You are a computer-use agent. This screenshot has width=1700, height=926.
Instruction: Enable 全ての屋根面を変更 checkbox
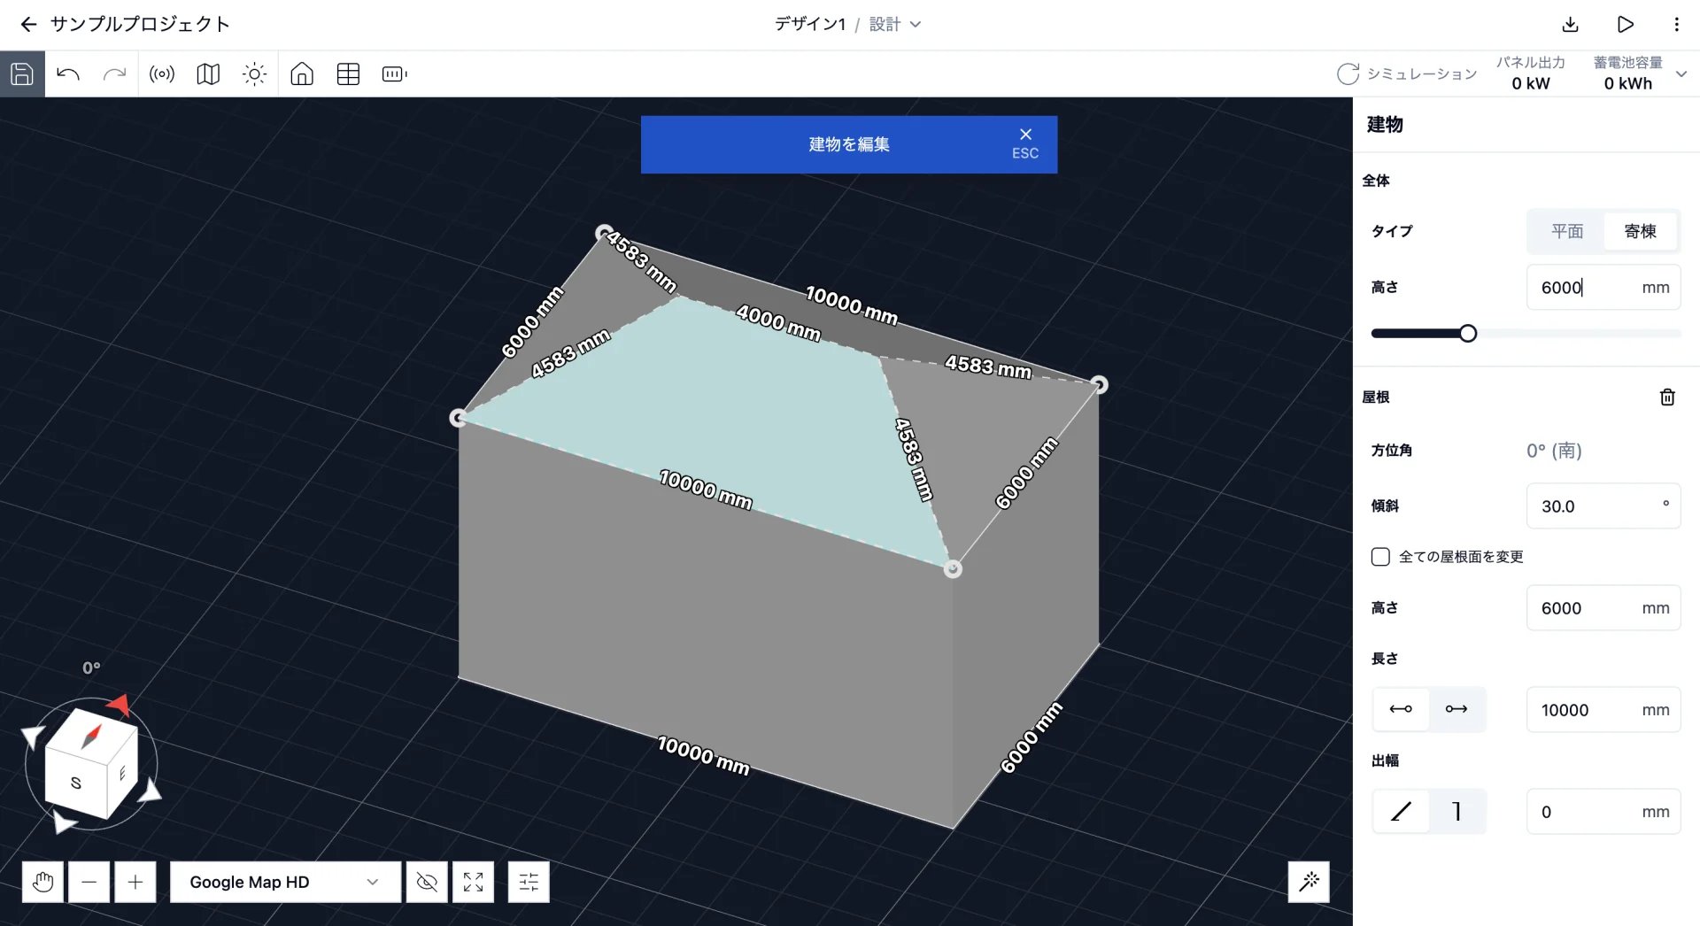[x=1380, y=557]
